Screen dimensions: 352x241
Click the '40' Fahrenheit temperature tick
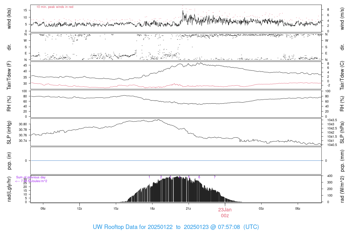point(25,71)
